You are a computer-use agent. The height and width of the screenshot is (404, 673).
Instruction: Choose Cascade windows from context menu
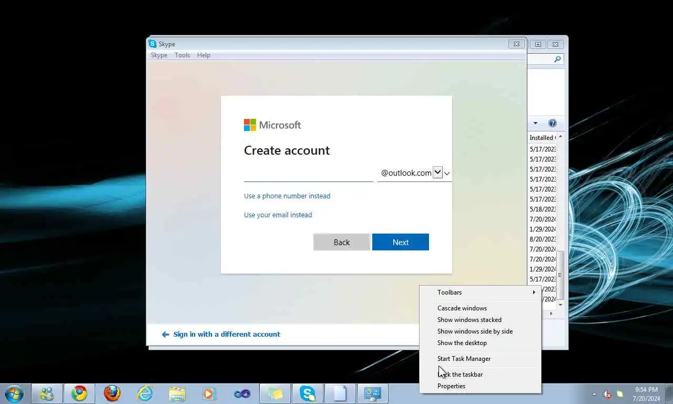point(481,308)
